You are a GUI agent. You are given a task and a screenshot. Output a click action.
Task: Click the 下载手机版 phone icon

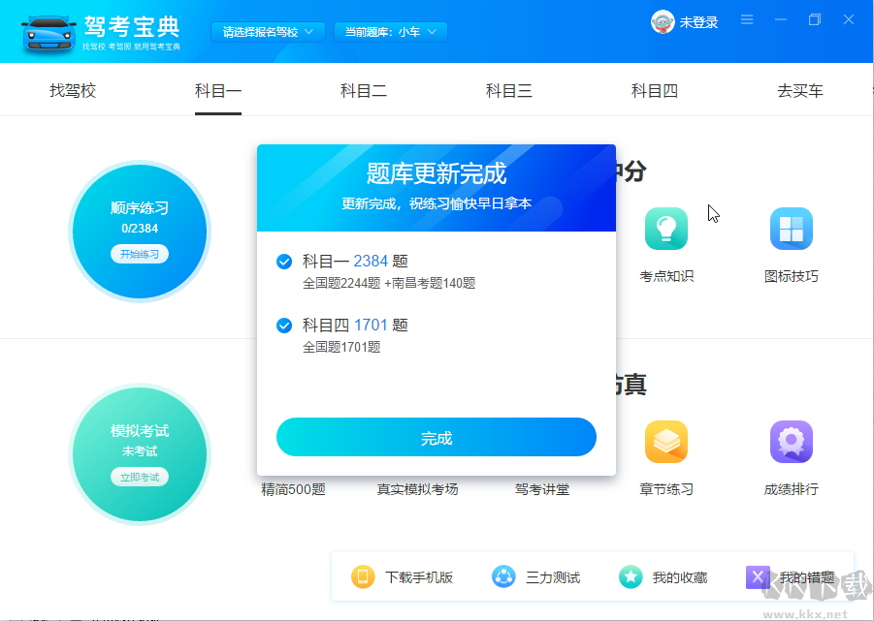[362, 576]
